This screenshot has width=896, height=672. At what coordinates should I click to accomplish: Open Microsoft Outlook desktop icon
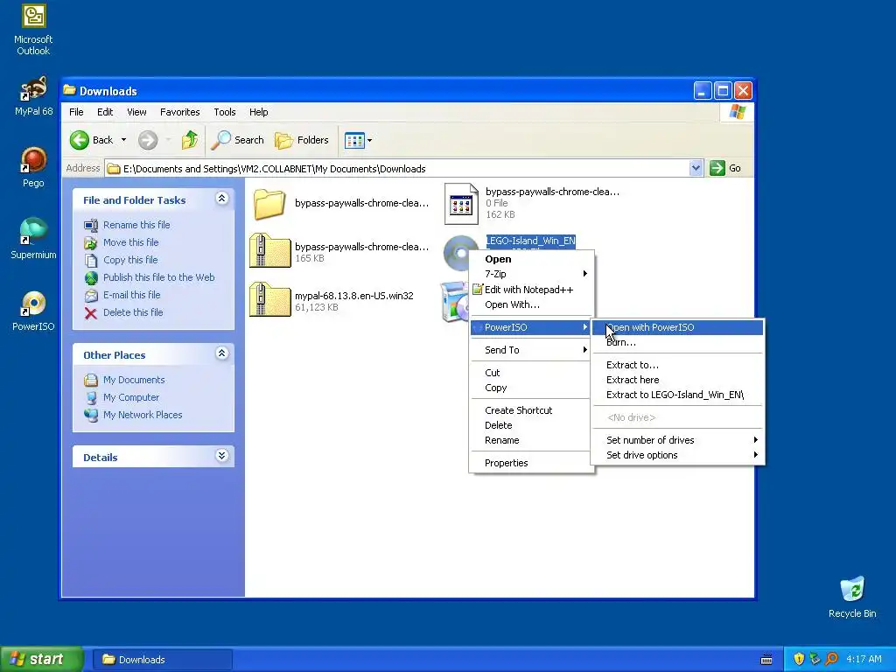click(x=33, y=30)
